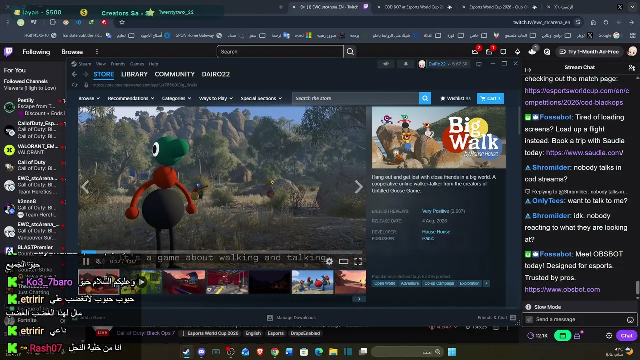Unmute the Steam trailer audio
This screenshot has width=640, height=360.
click(x=99, y=261)
